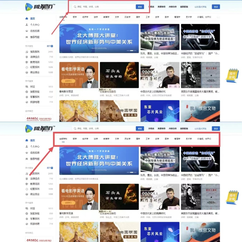
Task: Expand 学术报告 using 展开 in lower screenshot
Action: point(50,168)
